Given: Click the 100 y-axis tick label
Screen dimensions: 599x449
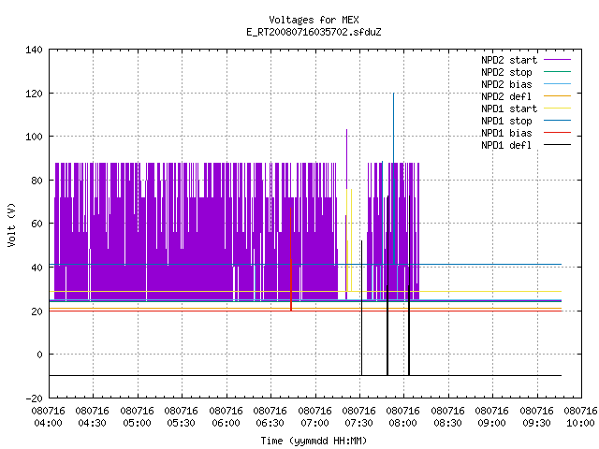Looking at the screenshot, I should [x=34, y=137].
